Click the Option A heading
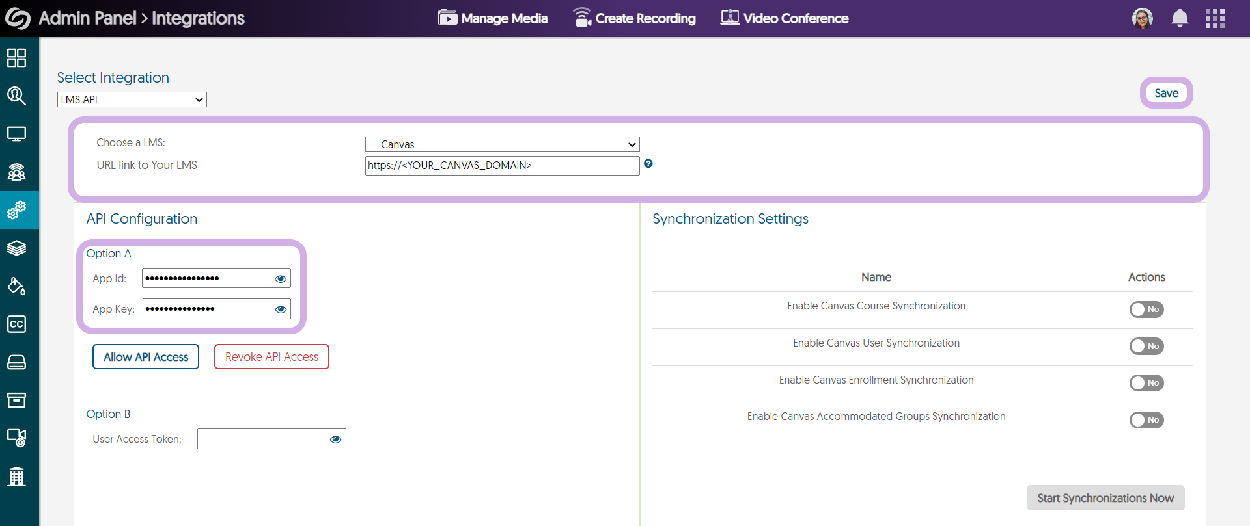The image size is (1250, 526). (x=109, y=254)
